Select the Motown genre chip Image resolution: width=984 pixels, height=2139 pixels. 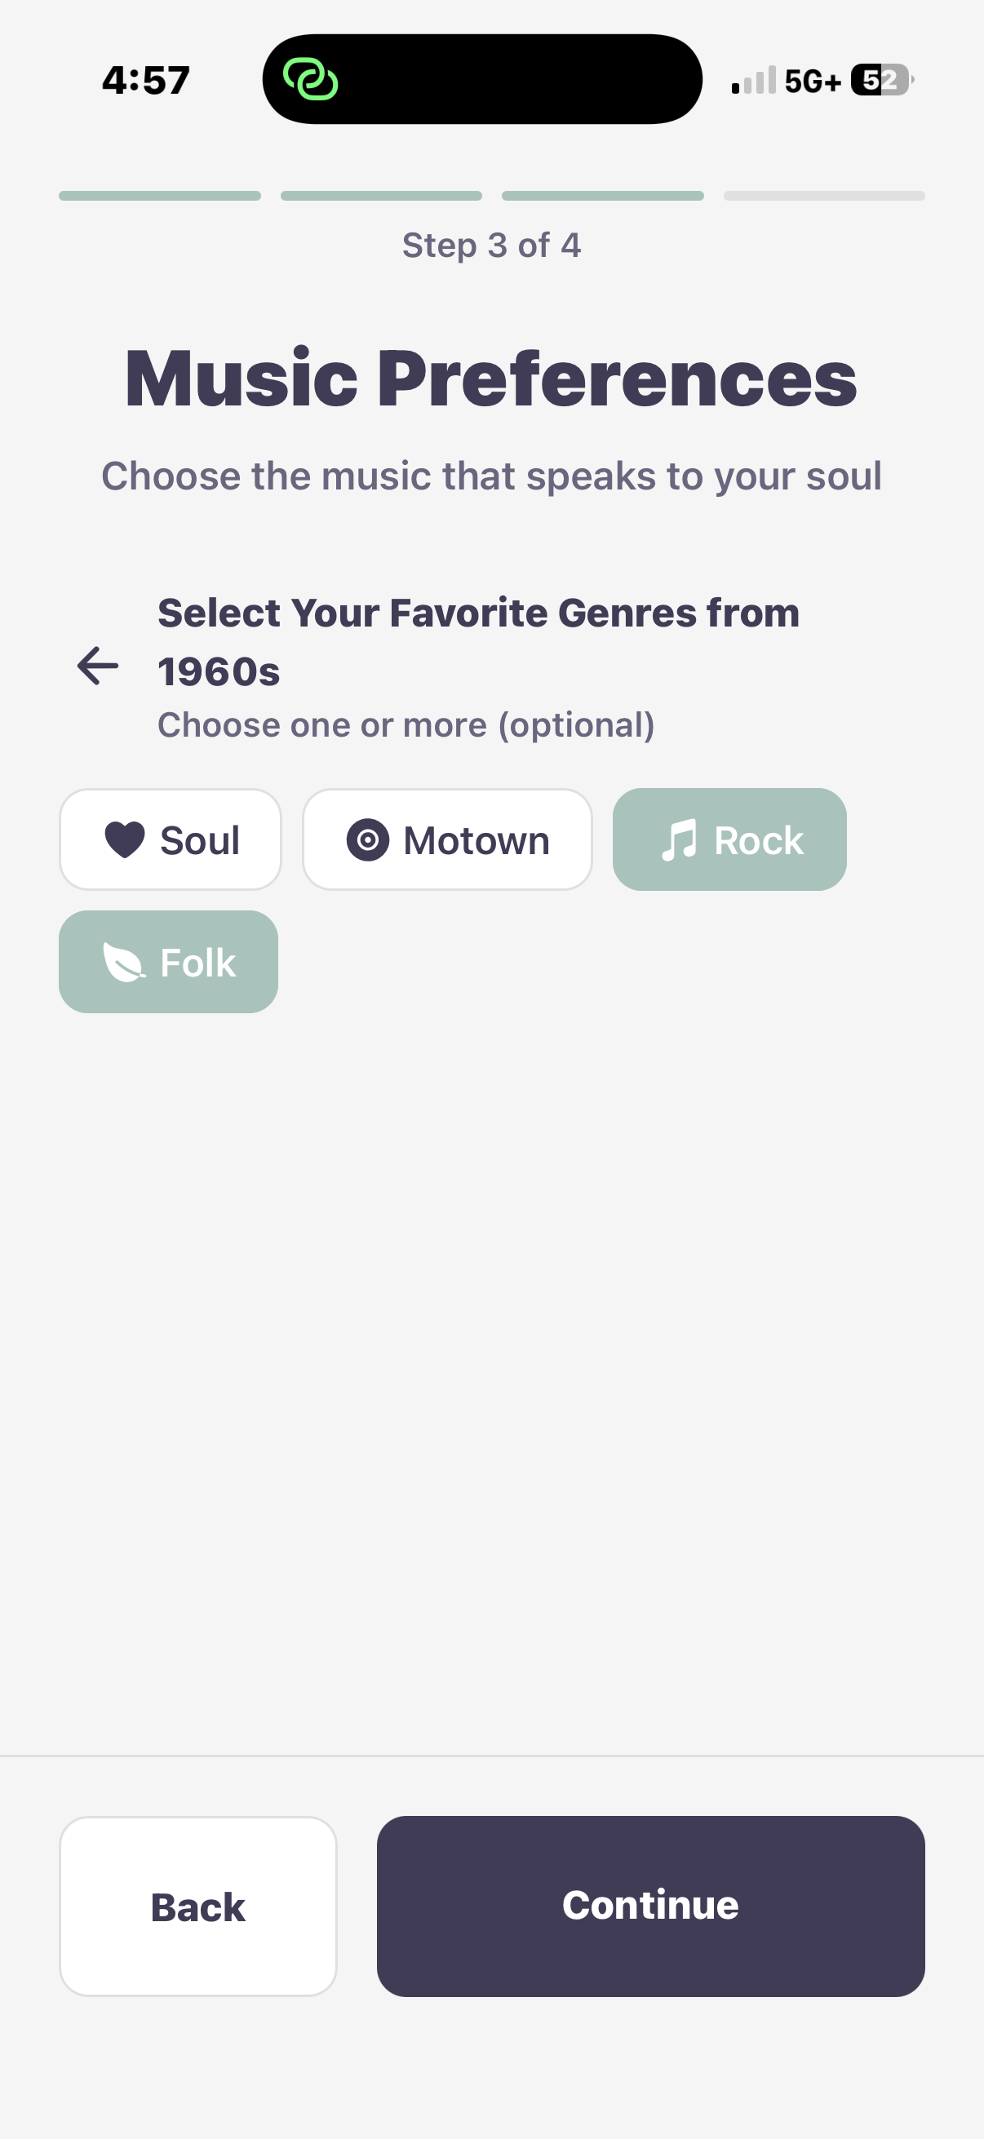447,839
